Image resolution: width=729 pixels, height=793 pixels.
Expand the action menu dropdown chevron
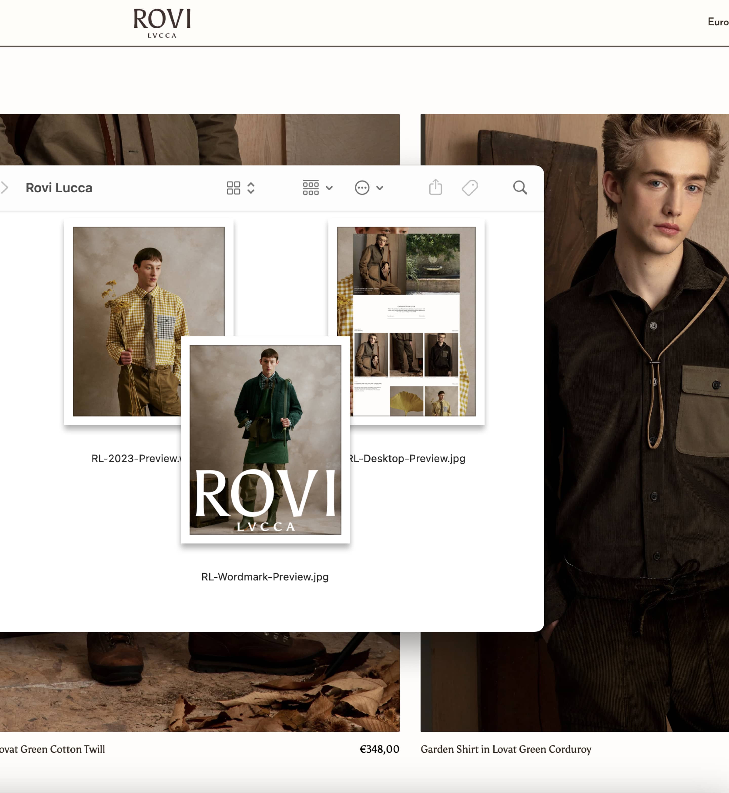pyautogui.click(x=379, y=188)
